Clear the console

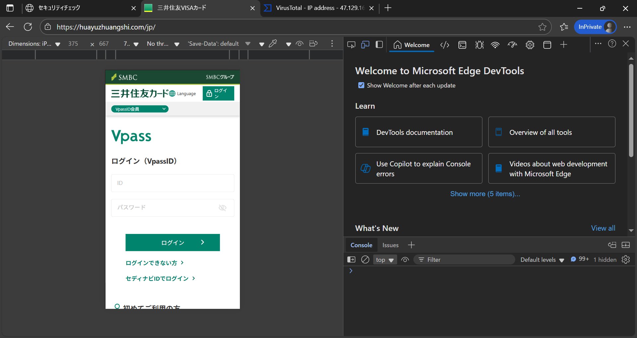tap(365, 259)
